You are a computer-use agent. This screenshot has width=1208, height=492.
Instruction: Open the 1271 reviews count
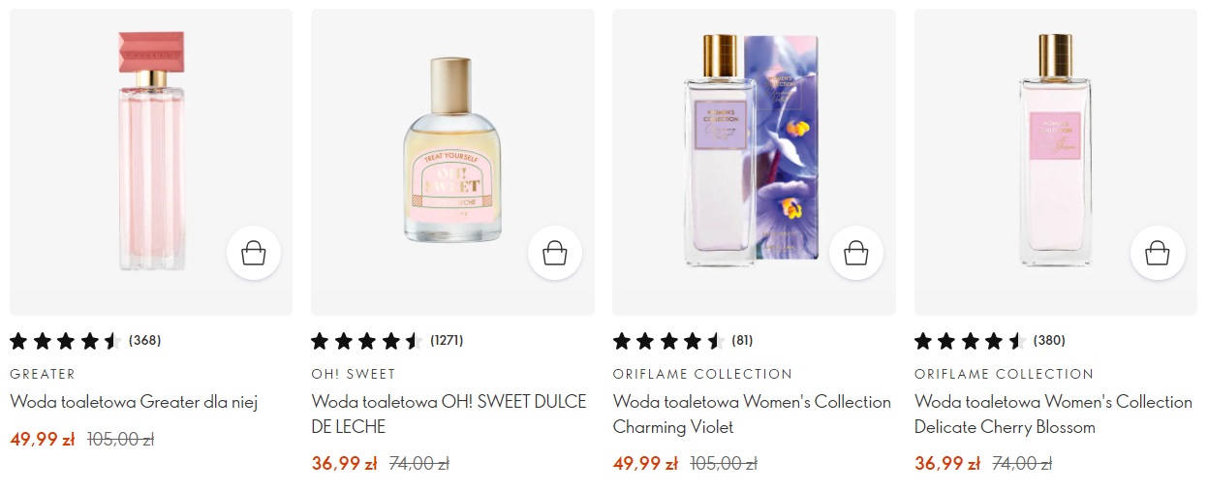pyautogui.click(x=447, y=341)
